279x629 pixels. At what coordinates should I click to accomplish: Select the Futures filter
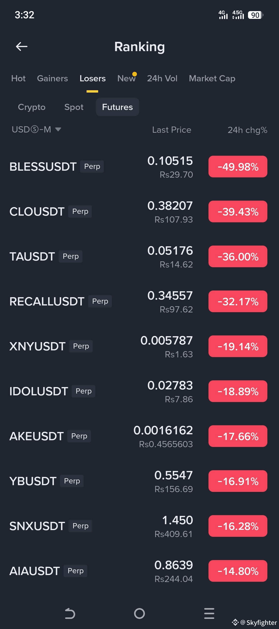(118, 107)
